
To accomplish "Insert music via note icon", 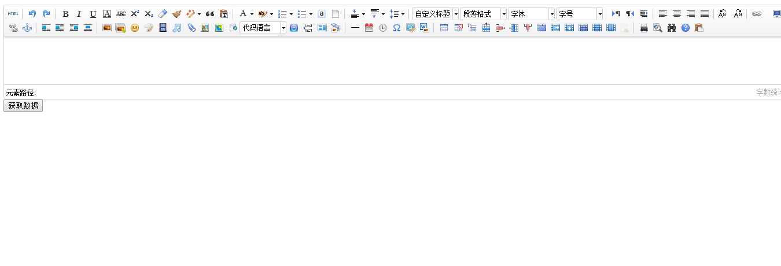I will [x=177, y=28].
